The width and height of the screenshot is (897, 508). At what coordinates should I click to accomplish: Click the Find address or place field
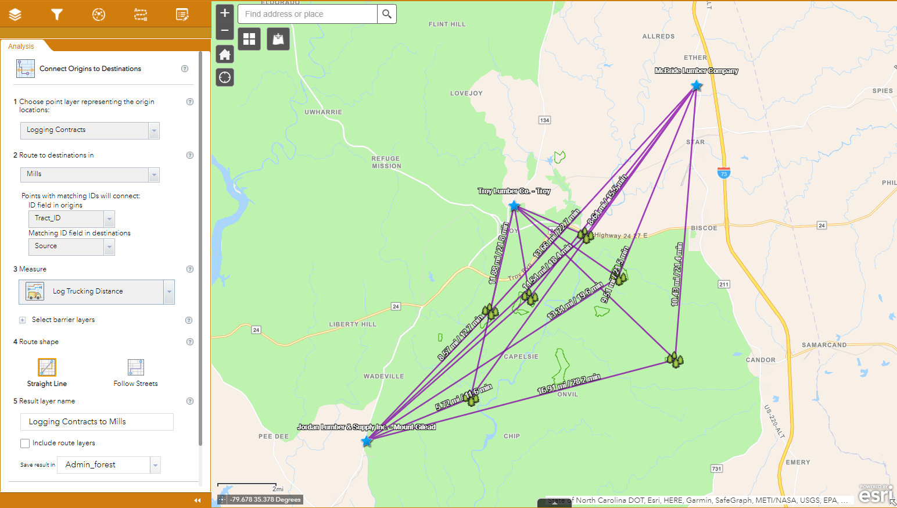[x=307, y=14]
